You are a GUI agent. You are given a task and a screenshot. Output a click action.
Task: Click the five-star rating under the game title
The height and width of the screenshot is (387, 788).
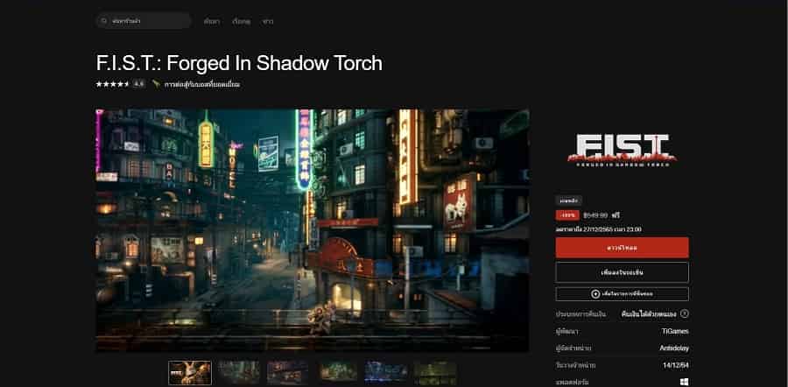point(113,84)
